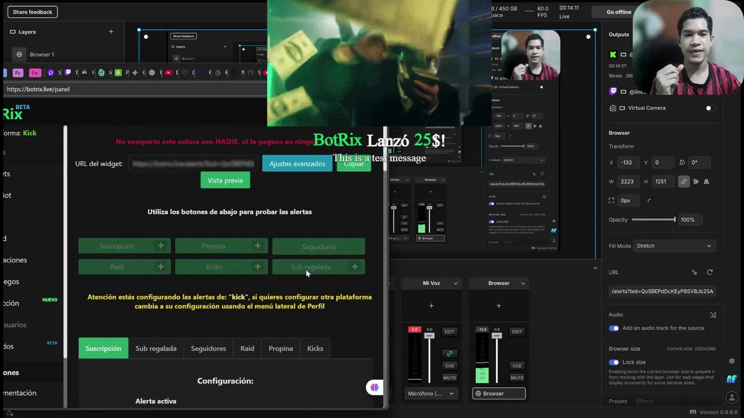Open the settings gear icon
The image size is (744, 418).
(732, 361)
